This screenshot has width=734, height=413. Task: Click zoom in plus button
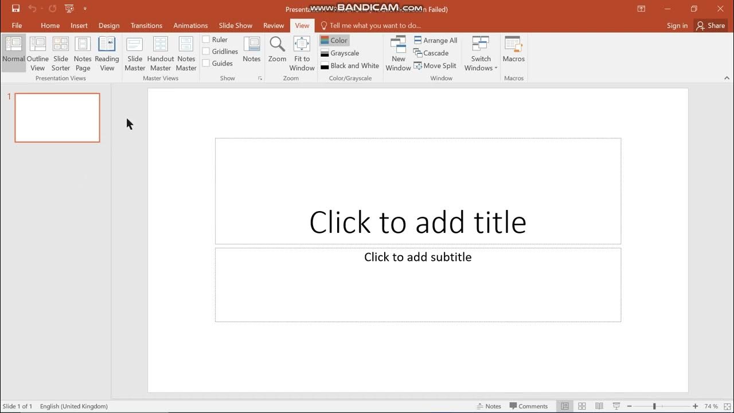click(696, 406)
